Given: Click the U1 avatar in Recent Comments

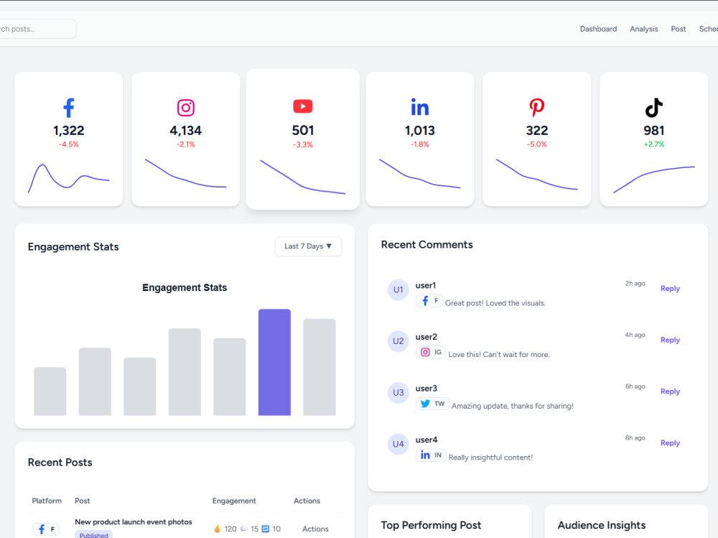Looking at the screenshot, I should coord(398,289).
